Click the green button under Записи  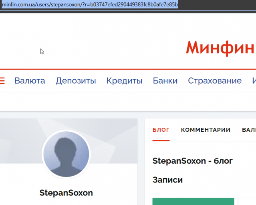click(194, 201)
